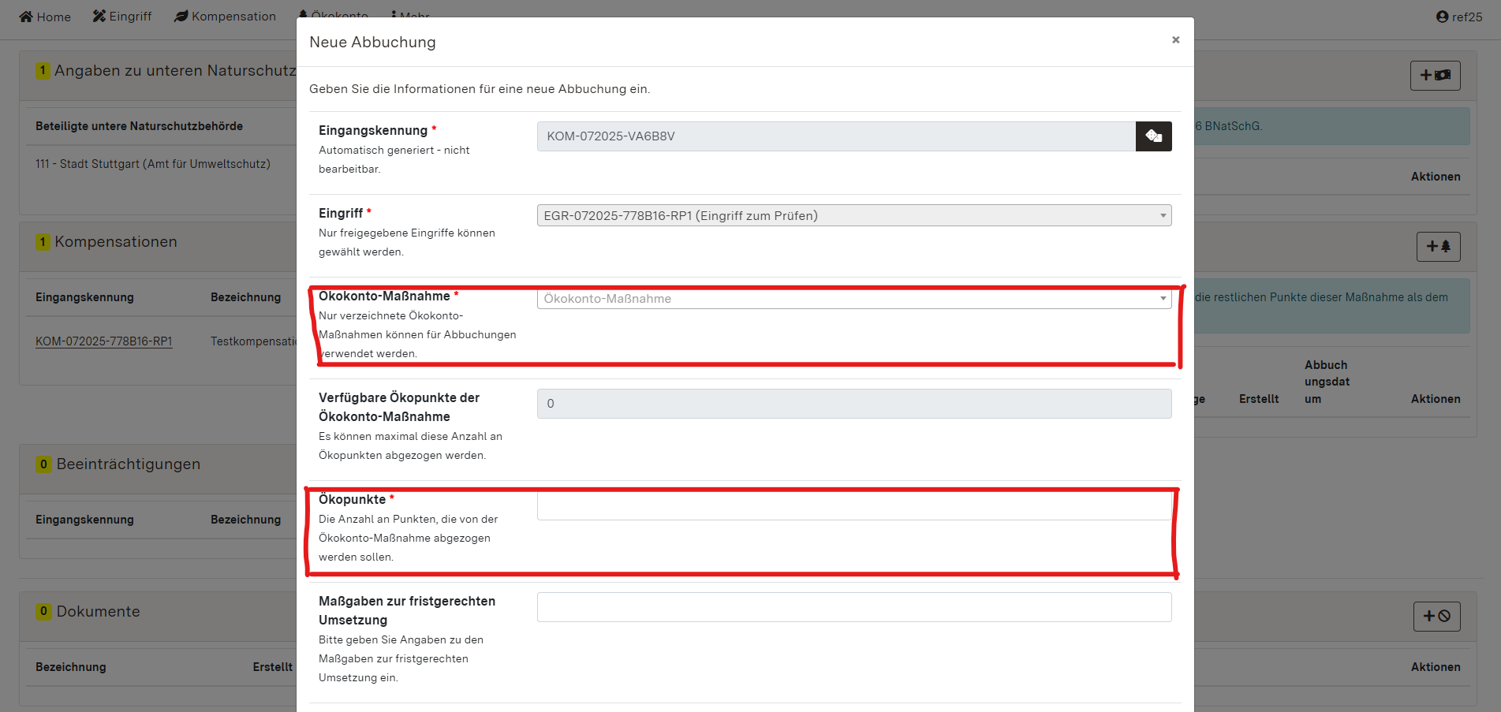
Task: Click the Kompensation leaf icon
Action: point(181,17)
